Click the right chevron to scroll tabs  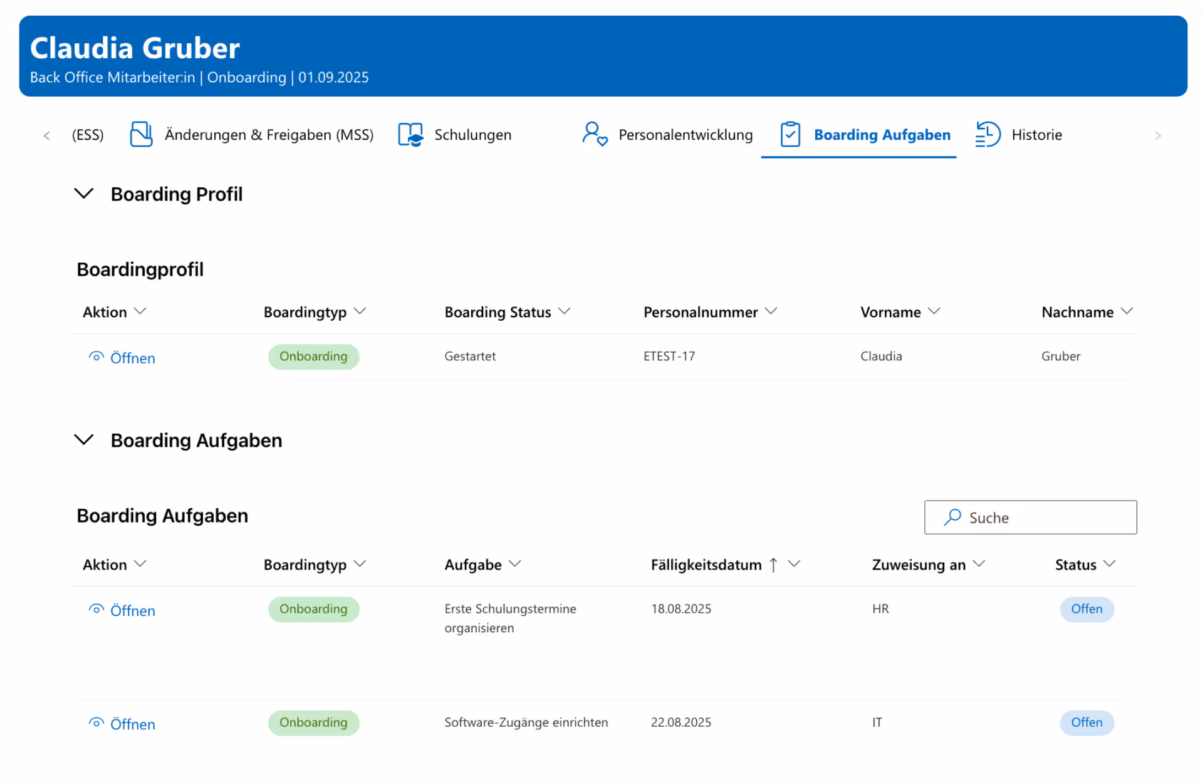coord(1158,135)
